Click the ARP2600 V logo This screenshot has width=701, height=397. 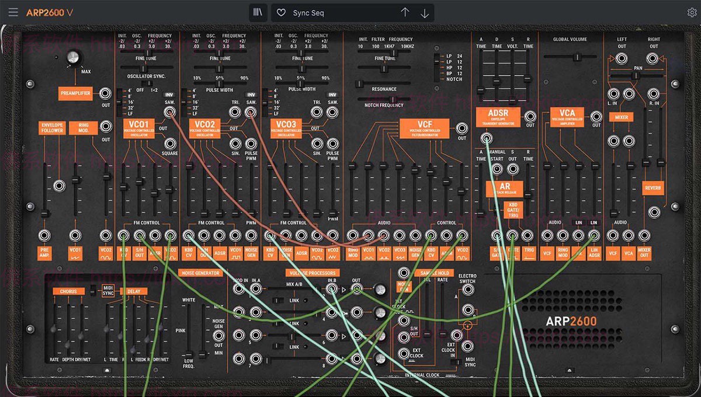pyautogui.click(x=50, y=12)
